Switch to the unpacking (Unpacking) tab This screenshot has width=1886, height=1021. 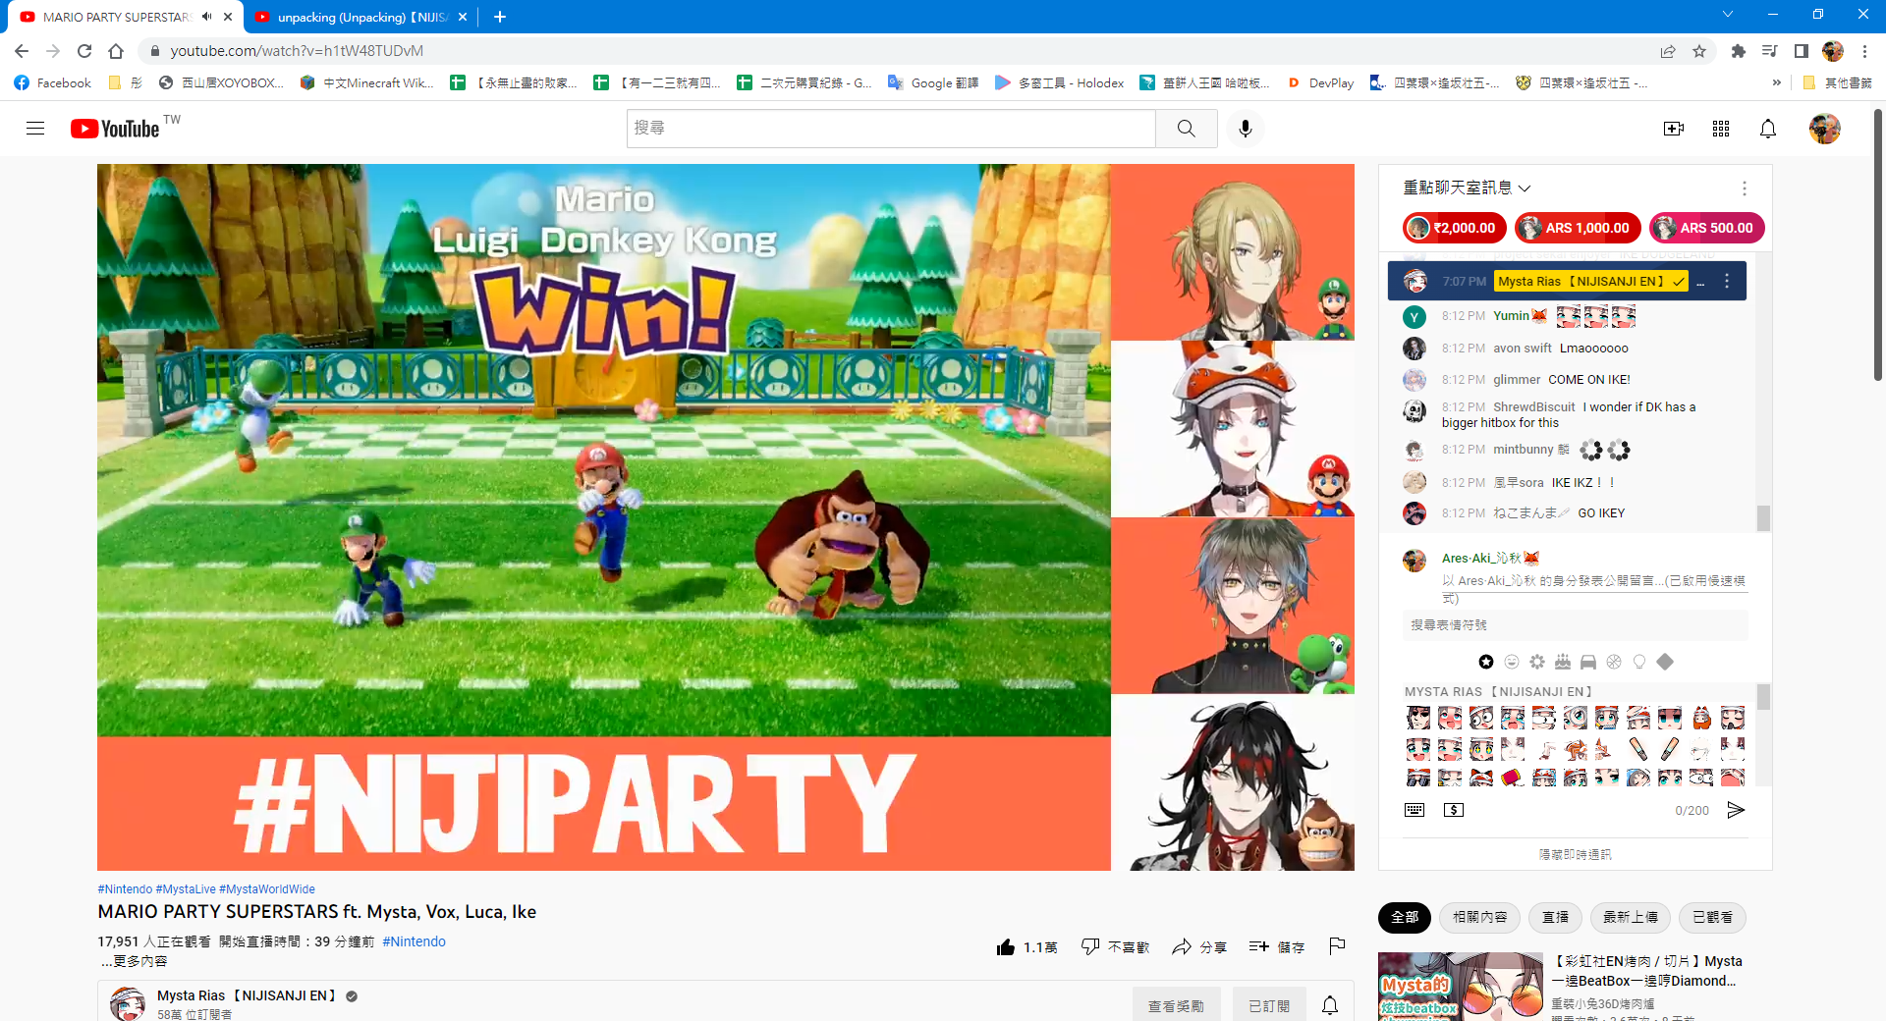361,17
